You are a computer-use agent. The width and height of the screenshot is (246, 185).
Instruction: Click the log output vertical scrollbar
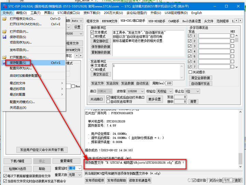(x=240, y=139)
